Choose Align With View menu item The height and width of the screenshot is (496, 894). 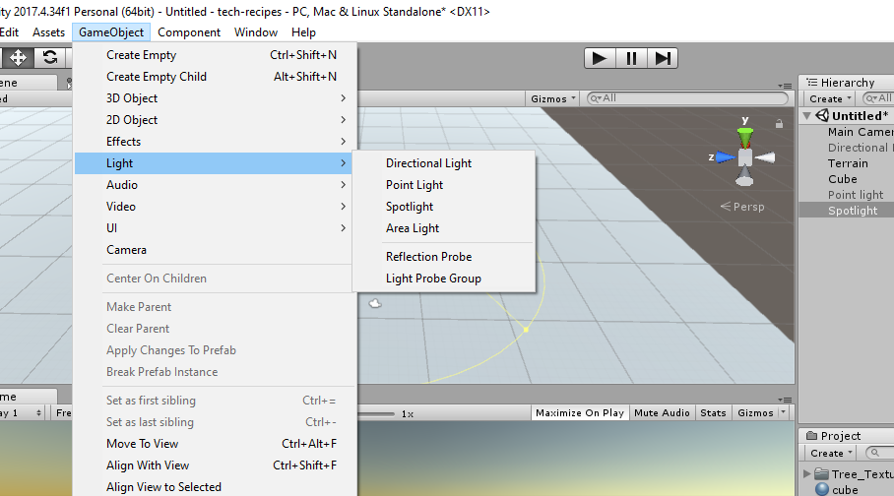coord(216,465)
